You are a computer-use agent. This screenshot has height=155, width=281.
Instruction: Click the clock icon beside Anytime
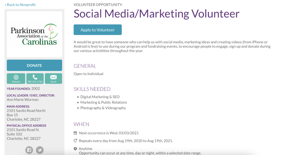(x=75, y=148)
